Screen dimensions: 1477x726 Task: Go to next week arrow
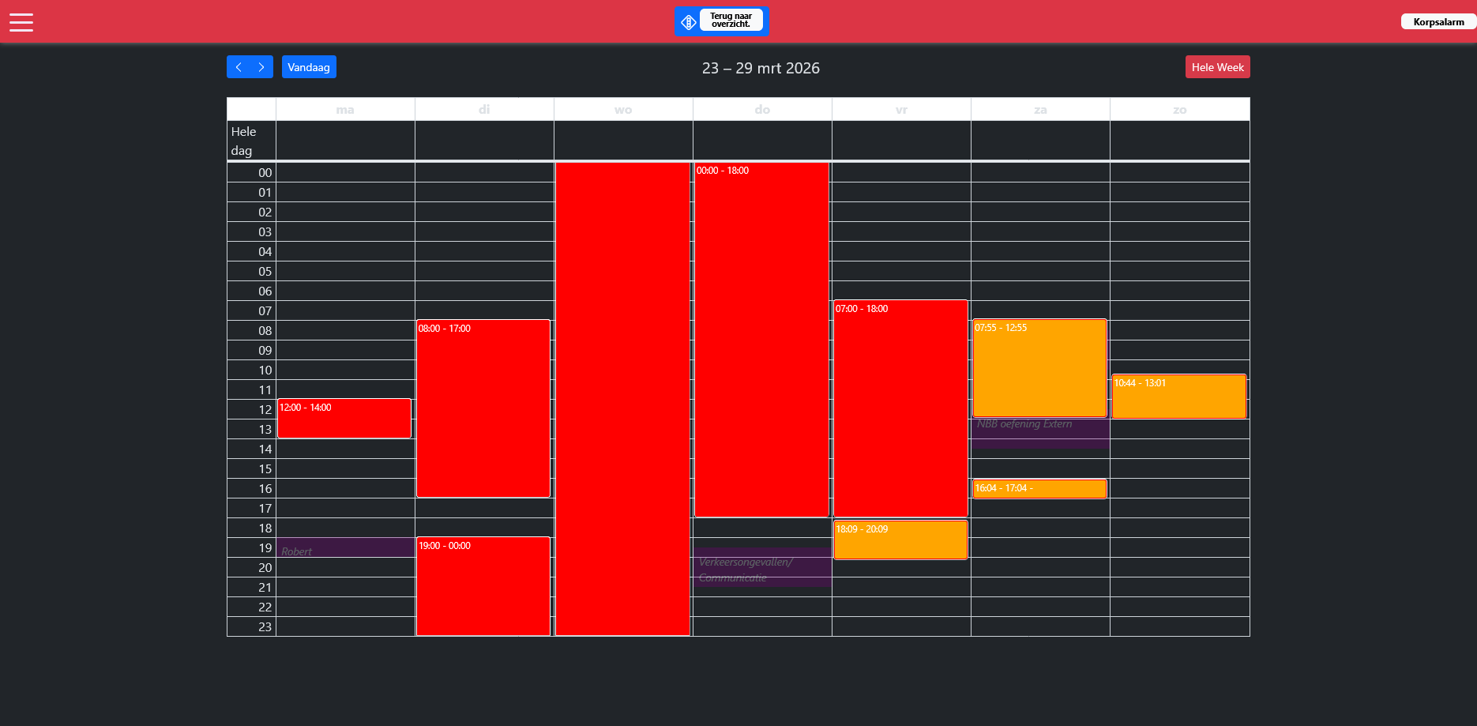261,67
